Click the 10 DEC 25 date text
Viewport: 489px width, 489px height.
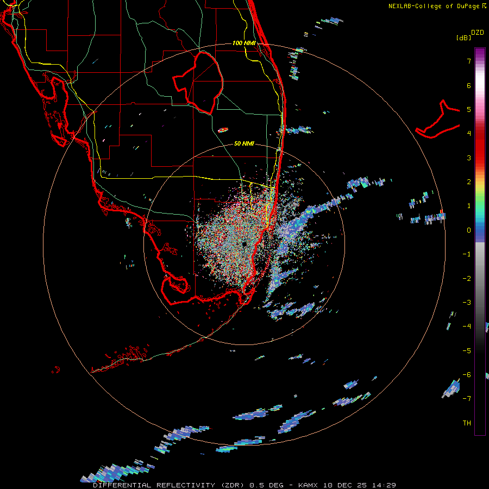[346, 485]
